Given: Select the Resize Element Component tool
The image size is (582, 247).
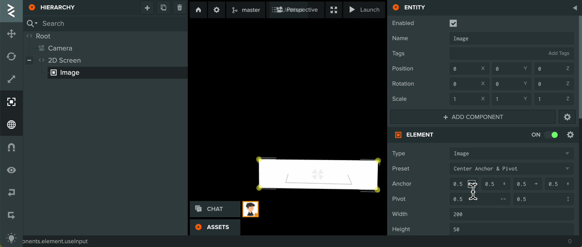Looking at the screenshot, I should pos(11,102).
